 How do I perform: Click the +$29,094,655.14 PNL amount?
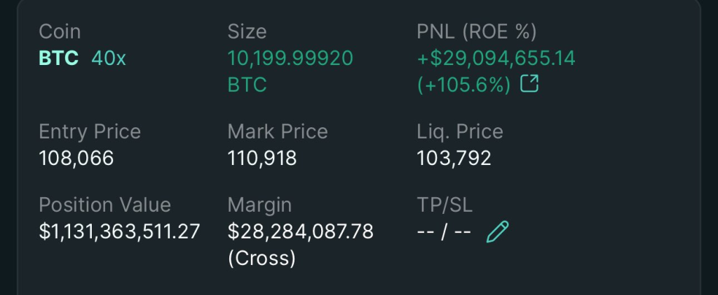[496, 59]
